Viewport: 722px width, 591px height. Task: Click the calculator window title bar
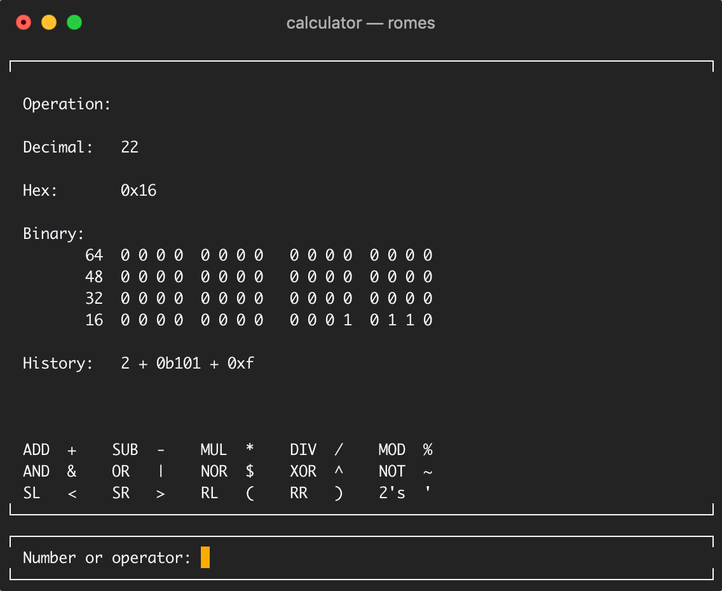click(x=361, y=23)
